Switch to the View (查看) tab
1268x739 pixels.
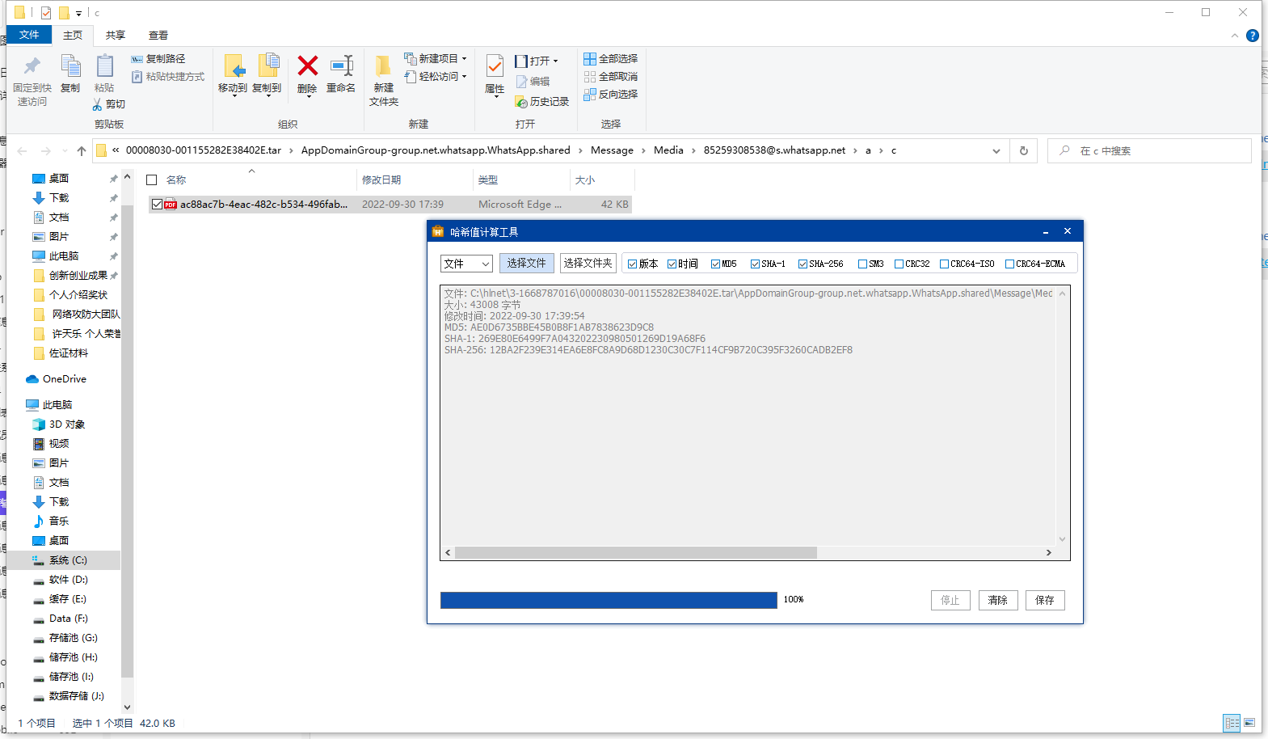158,36
